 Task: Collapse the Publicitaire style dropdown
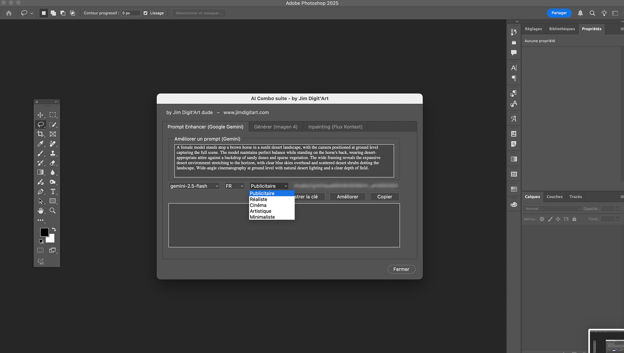pos(269,186)
